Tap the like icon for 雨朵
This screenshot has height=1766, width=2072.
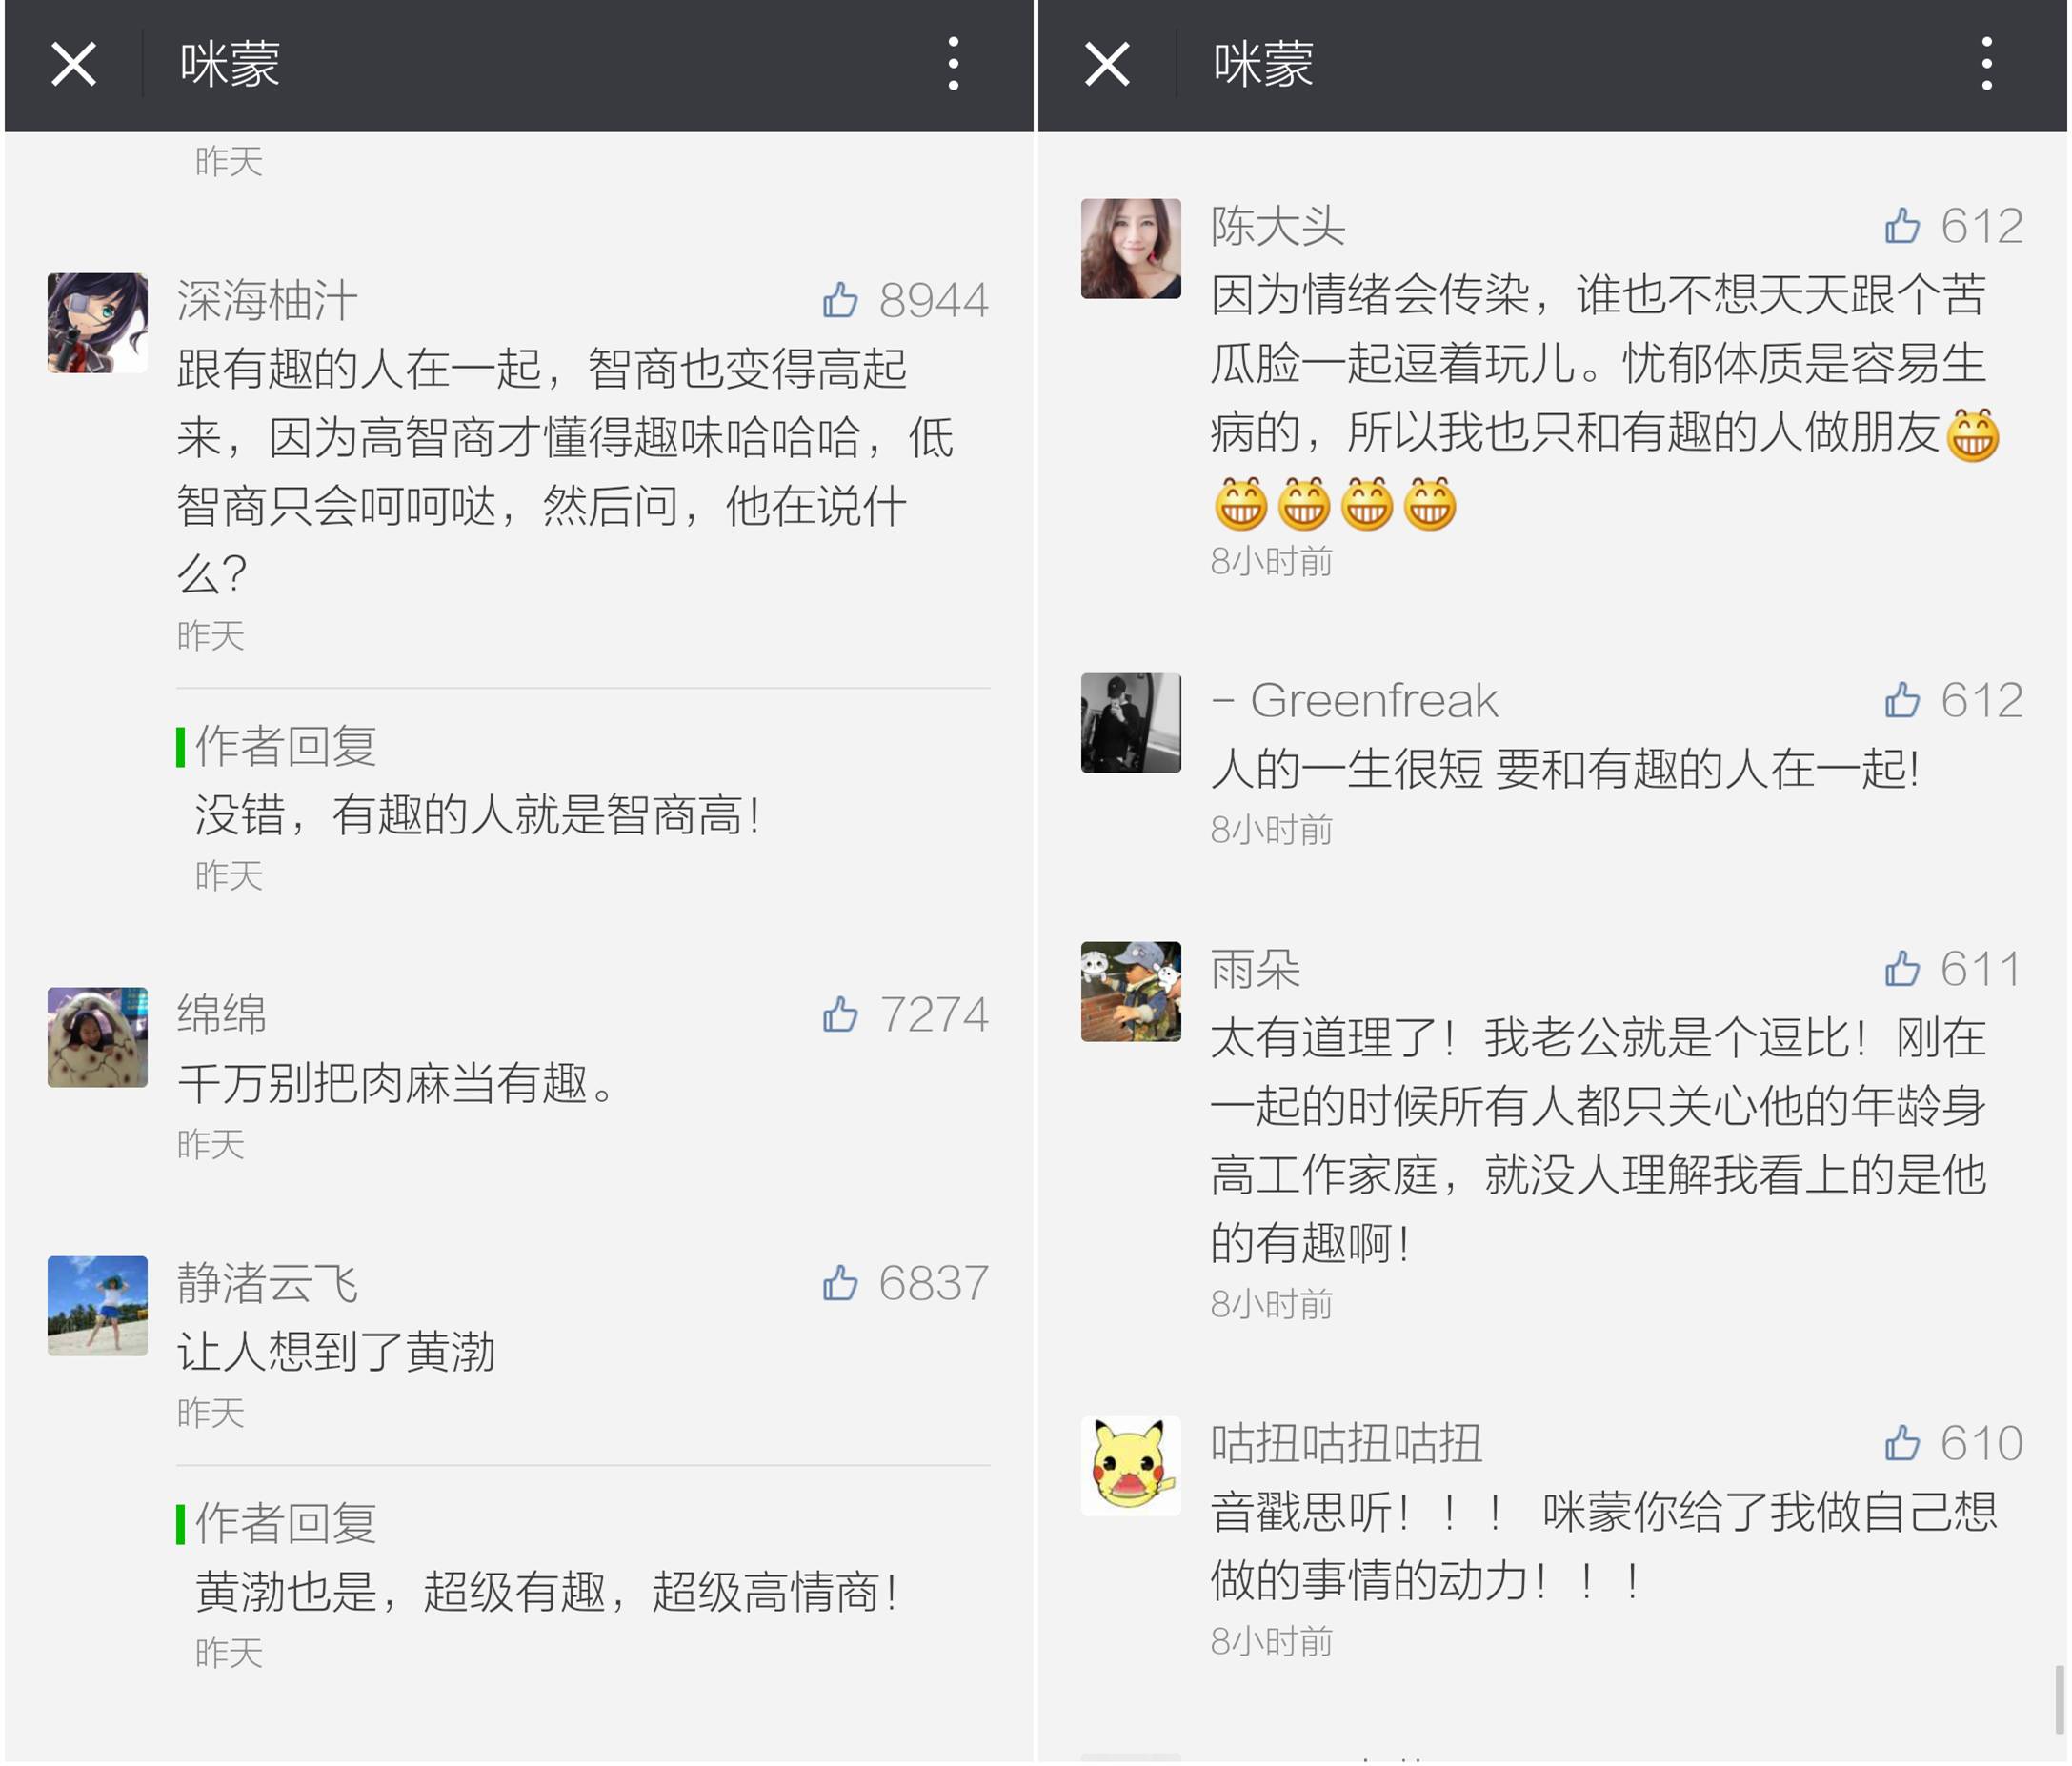coord(1902,968)
